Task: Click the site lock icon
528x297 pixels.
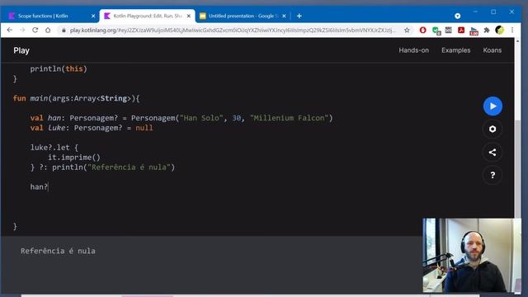Action: pos(64,31)
